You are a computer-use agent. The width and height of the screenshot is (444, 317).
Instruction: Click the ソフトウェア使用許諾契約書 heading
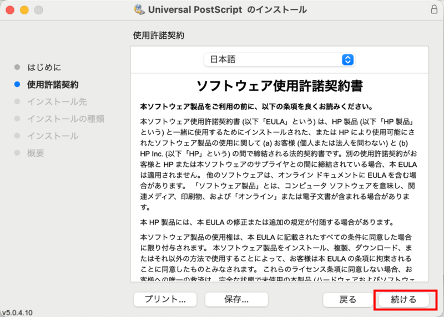tap(280, 86)
